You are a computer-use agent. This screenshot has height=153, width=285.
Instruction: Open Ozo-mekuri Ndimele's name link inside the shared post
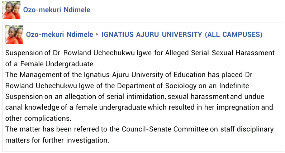[60, 34]
